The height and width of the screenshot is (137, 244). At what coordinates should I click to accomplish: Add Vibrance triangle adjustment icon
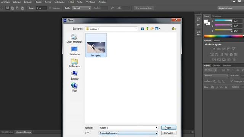click(x=234, y=49)
